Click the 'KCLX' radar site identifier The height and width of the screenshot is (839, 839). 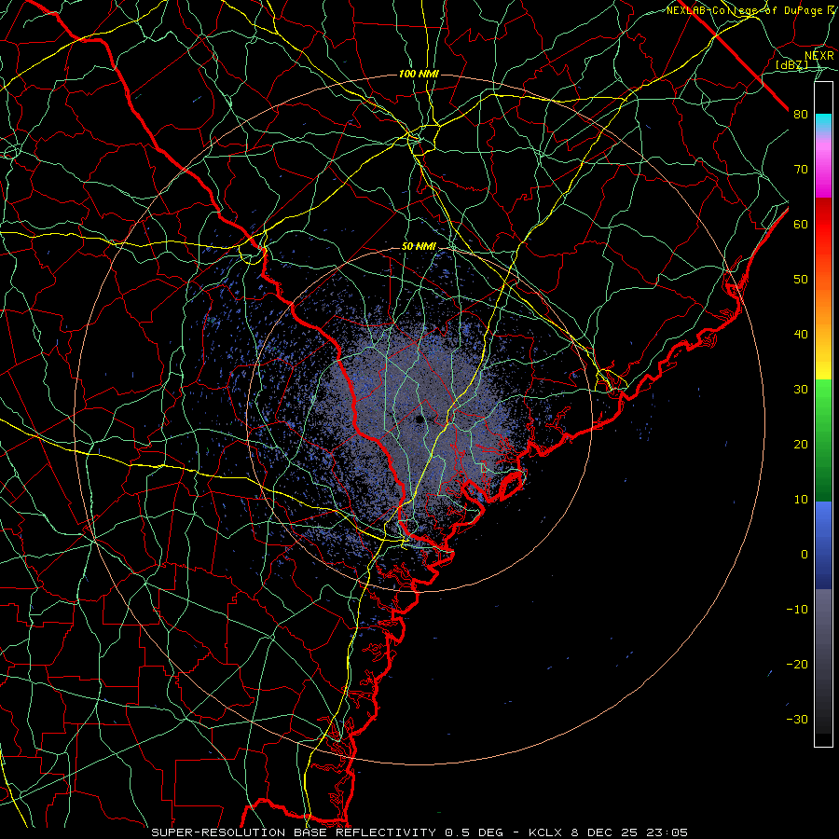coord(543,832)
